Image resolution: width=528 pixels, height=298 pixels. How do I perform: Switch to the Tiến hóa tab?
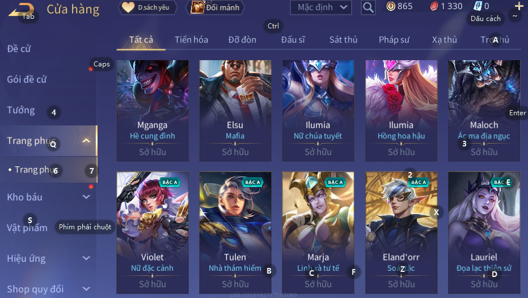pyautogui.click(x=191, y=40)
